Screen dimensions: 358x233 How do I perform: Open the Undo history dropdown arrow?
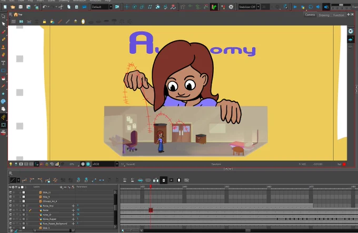click(x=49, y=7)
